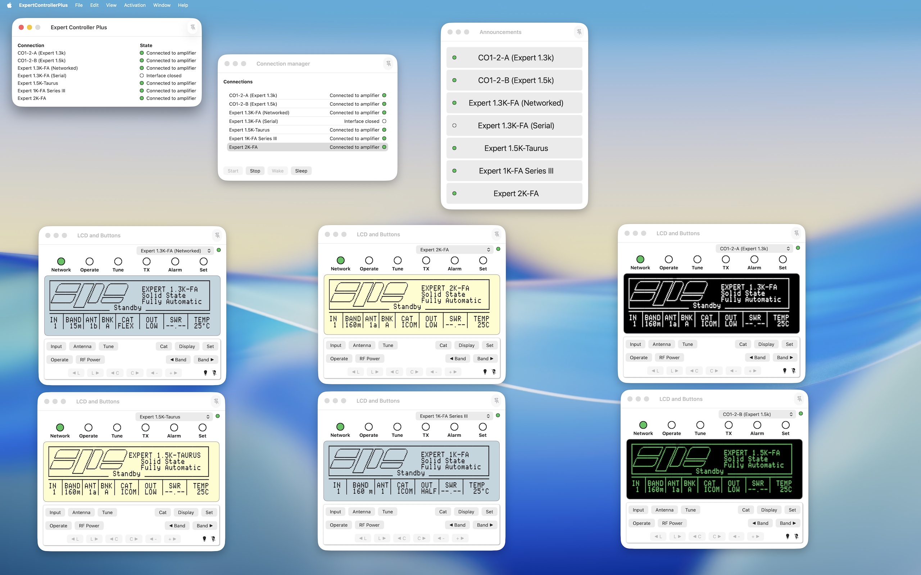
Task: Expand the CO1-2-A (Expert 1.3k) dropdown
Action: 754,249
